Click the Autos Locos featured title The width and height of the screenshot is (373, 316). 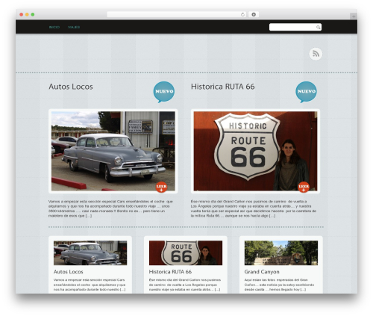71,87
